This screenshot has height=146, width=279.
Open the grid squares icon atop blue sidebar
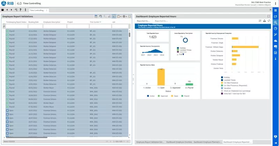tap(276, 10)
